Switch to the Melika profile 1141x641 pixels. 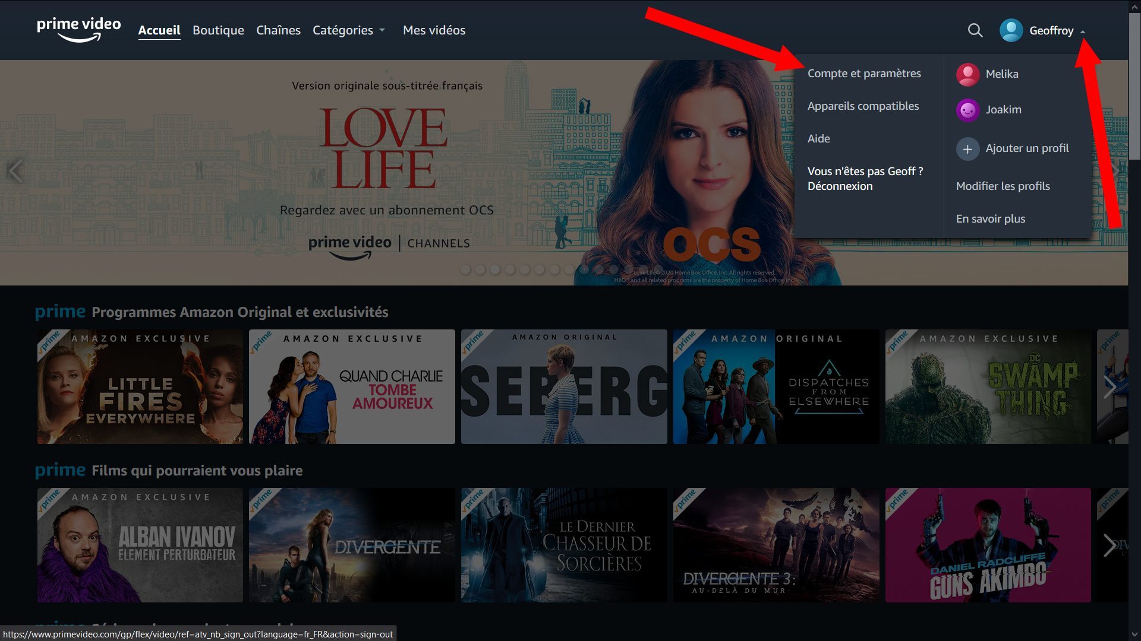click(1001, 74)
